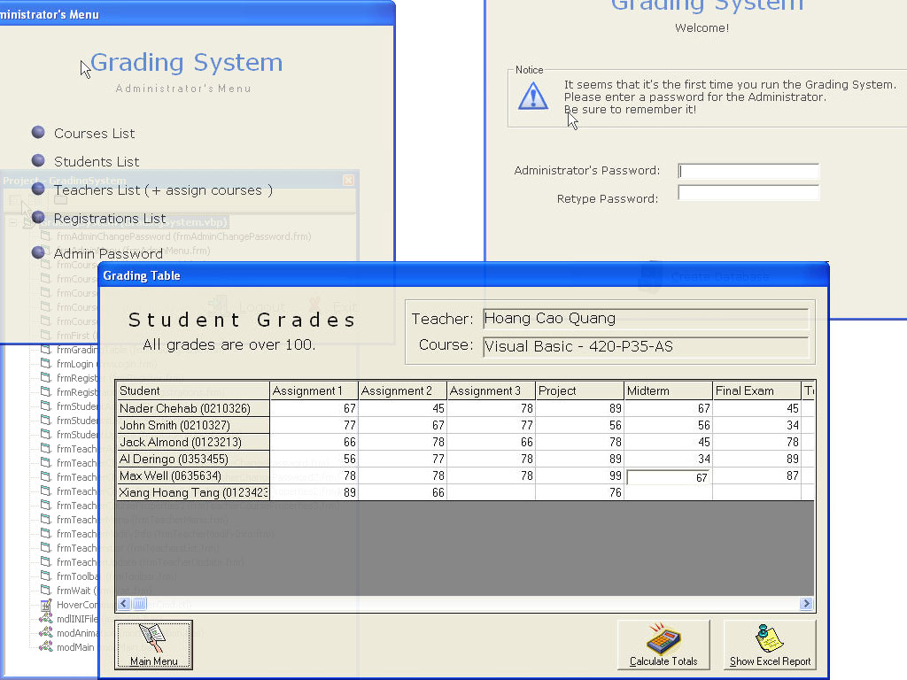Image resolution: width=907 pixels, height=680 pixels.
Task: Click the Calculate Totals calculator icon
Action: [x=663, y=637]
